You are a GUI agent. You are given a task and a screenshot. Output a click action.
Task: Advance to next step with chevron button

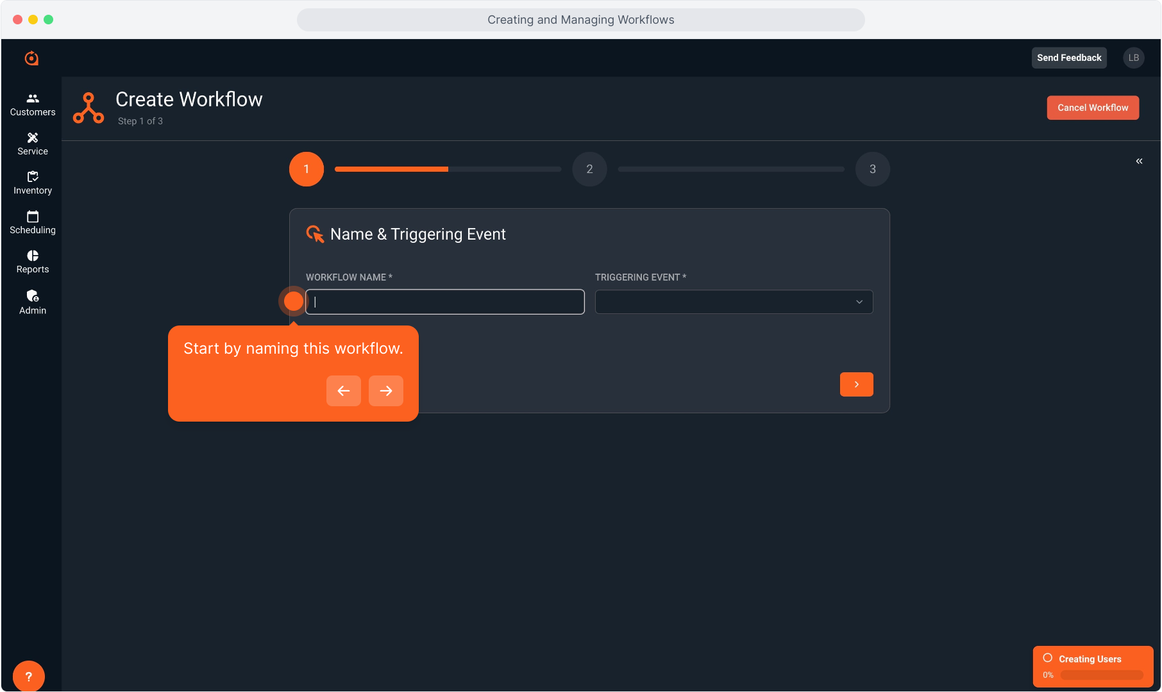pyautogui.click(x=856, y=384)
